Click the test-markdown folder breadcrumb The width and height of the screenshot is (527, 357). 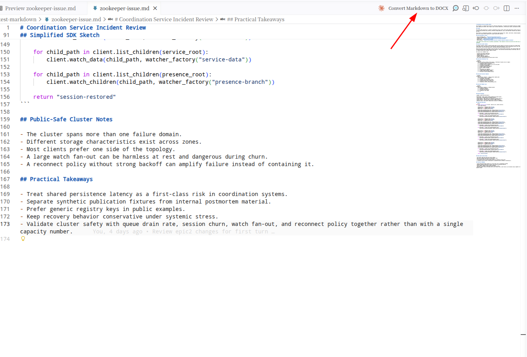(18, 19)
